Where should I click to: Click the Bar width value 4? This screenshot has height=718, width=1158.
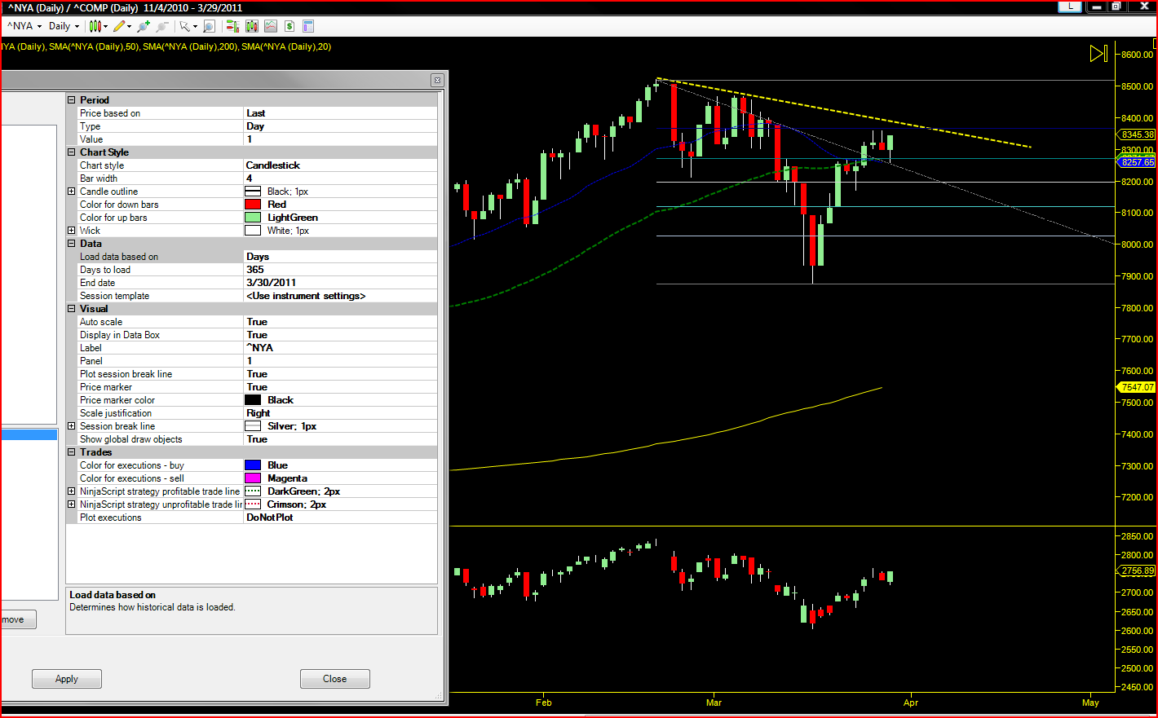[x=341, y=178]
